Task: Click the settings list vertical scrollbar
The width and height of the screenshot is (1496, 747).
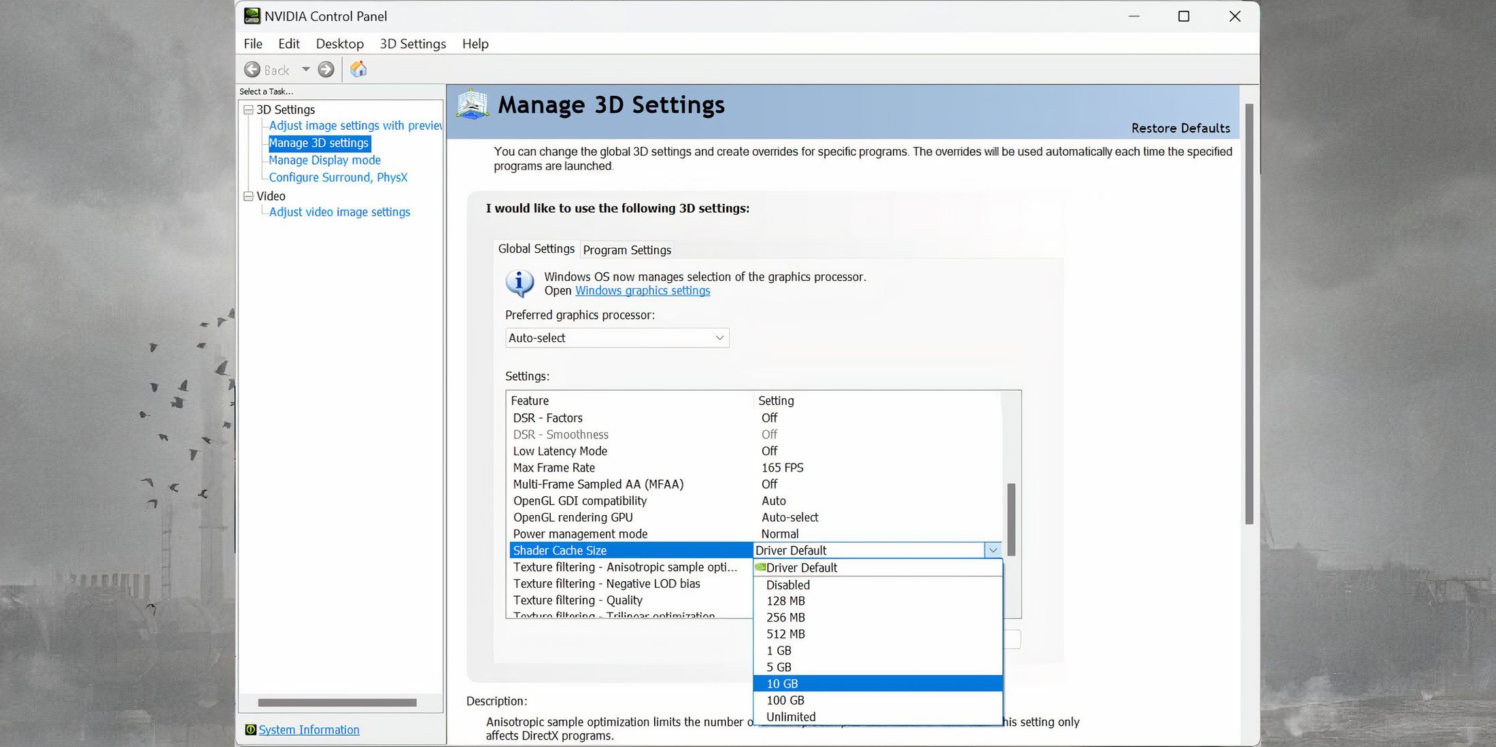Action: tap(1011, 519)
